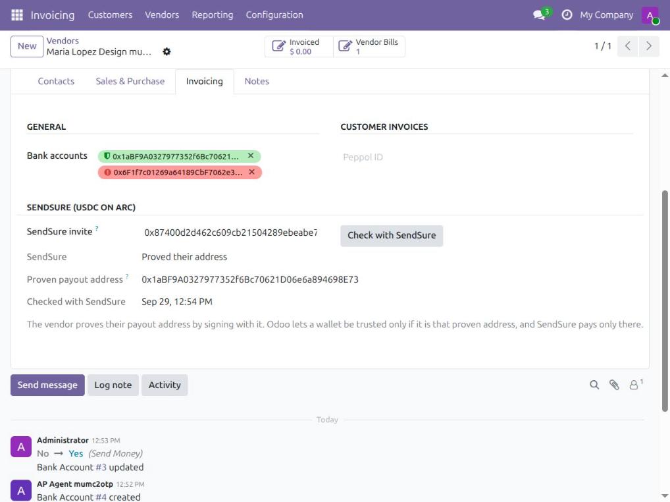Switch to the Notes tab
This screenshot has height=502, width=670.
[257, 81]
